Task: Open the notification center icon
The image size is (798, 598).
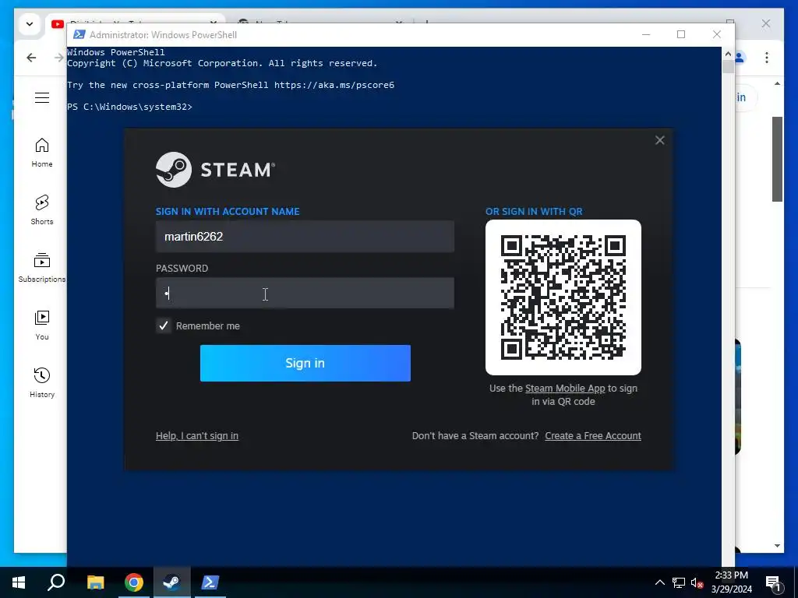Action: point(773,582)
